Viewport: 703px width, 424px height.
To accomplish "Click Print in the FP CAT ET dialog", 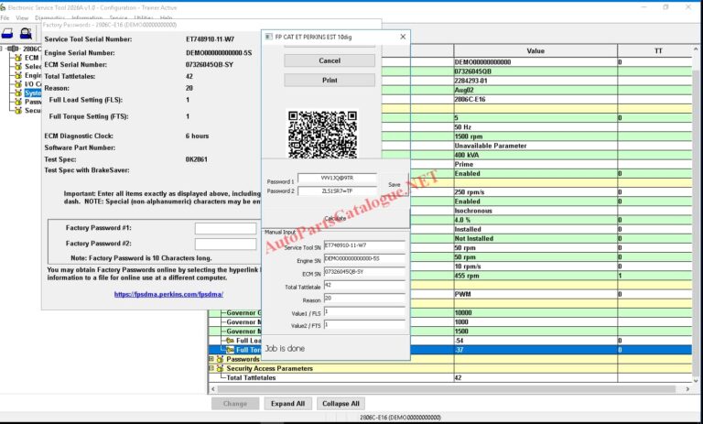I will pyautogui.click(x=330, y=80).
